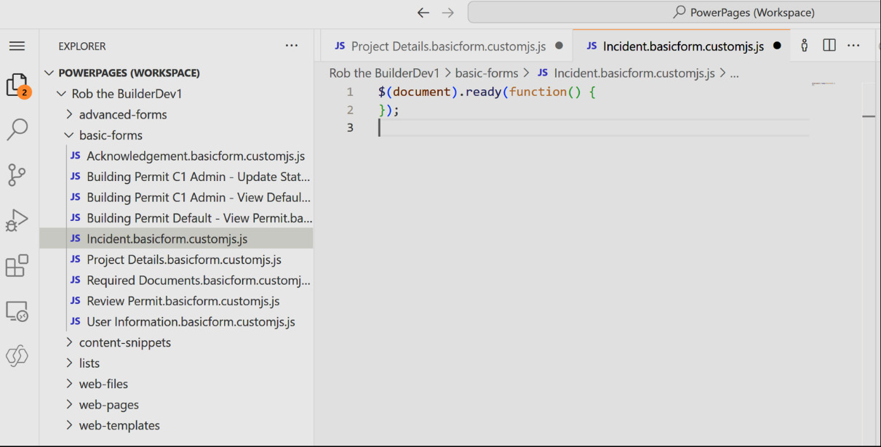Open the Explorer view in activity bar
The image size is (881, 447).
point(17,85)
